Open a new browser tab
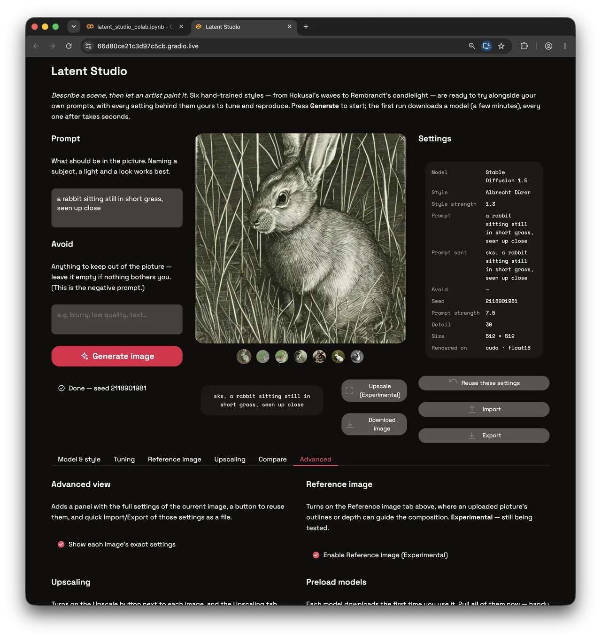 coord(306,27)
